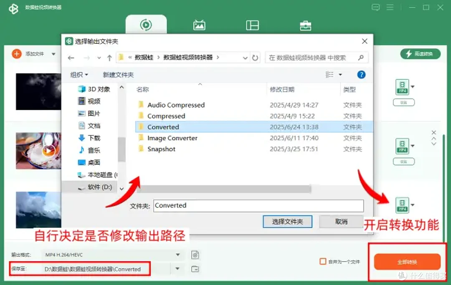Go forward in folder dialog
This screenshot has width=451, height=285.
pyautogui.click(x=86, y=58)
